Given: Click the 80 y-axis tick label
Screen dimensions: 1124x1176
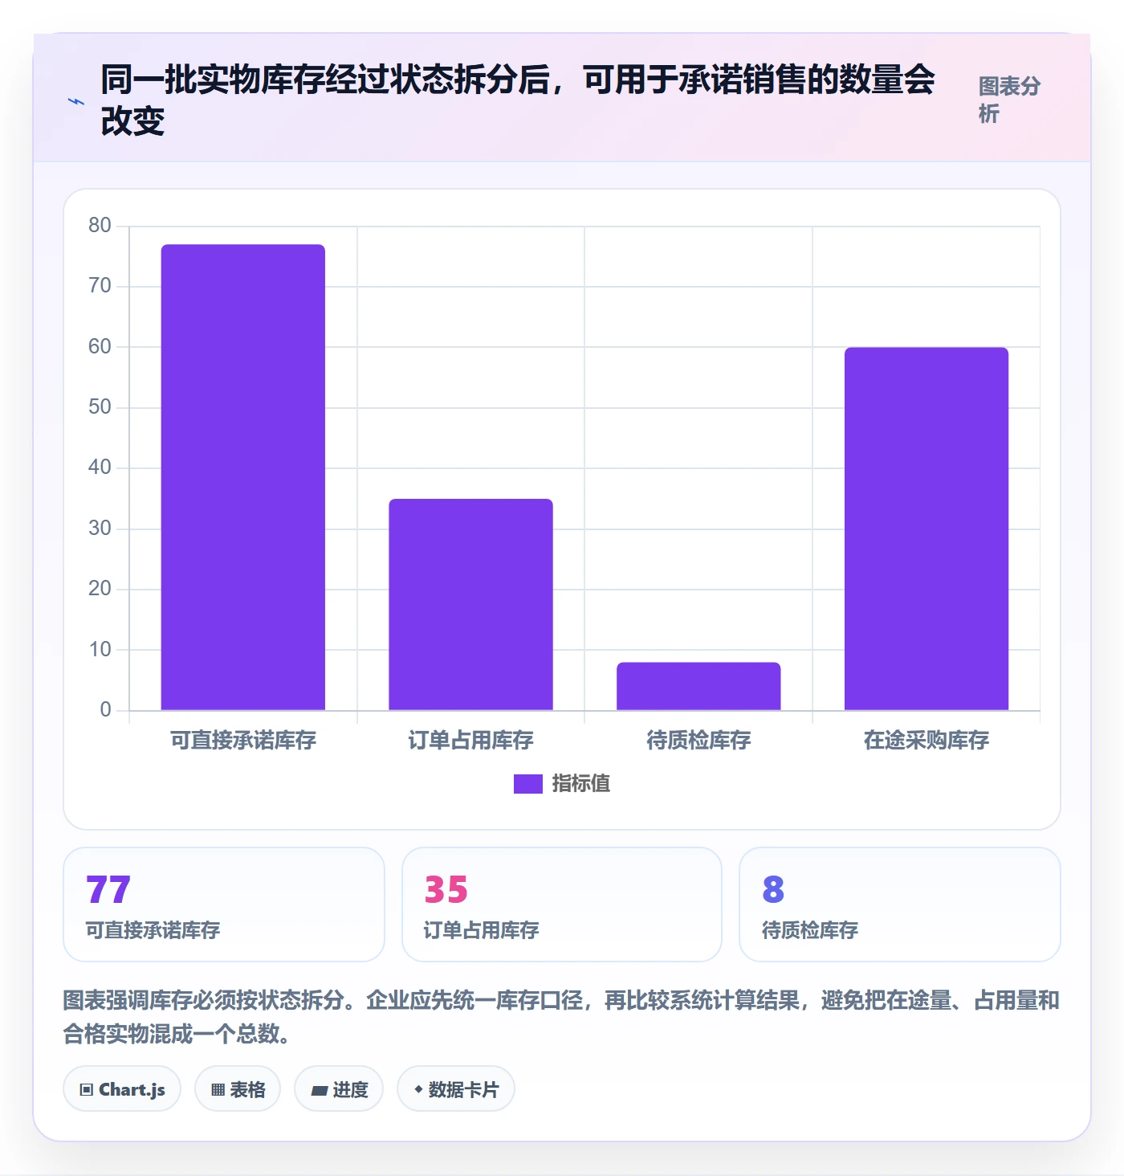Looking at the screenshot, I should tap(100, 225).
